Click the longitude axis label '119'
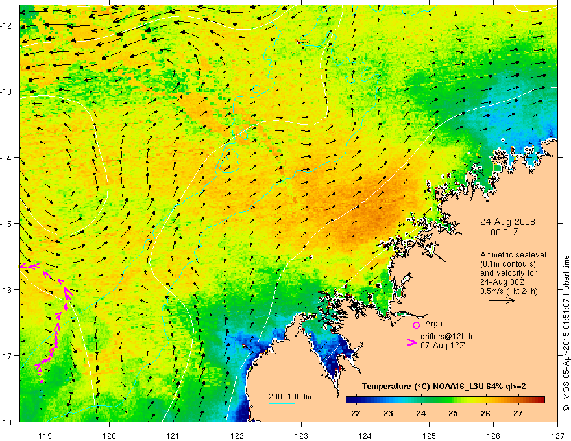Image resolution: width=571 pixels, height=441 pixels. (45, 436)
